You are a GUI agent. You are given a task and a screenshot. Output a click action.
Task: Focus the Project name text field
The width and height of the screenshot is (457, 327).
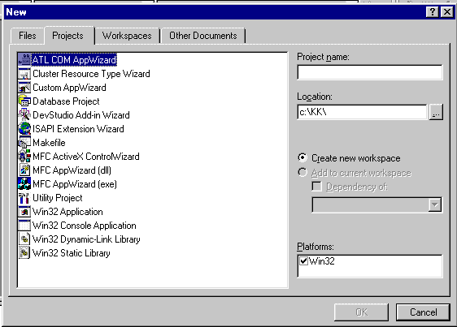[370, 72]
